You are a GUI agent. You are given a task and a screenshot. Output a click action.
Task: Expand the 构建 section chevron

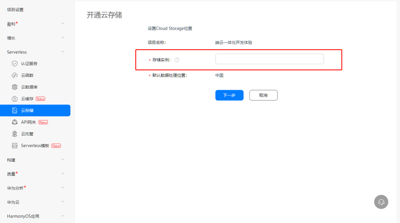click(63, 160)
